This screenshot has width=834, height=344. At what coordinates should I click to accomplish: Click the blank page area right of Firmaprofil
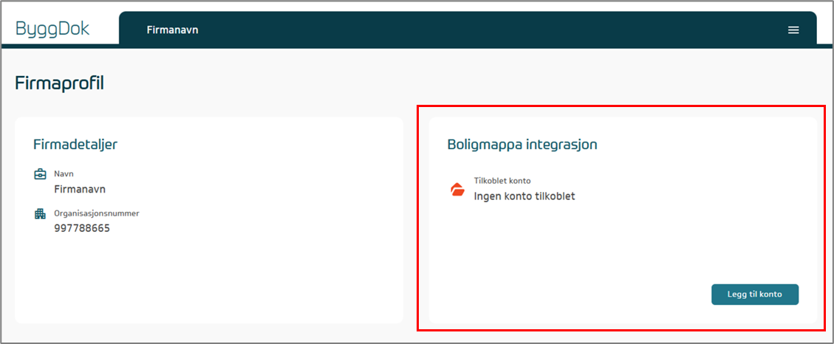(443, 83)
